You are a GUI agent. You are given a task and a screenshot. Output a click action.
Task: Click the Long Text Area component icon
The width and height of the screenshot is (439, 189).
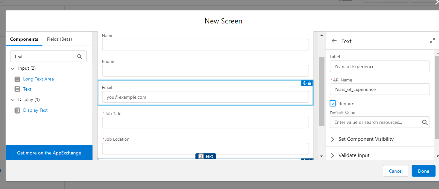[17, 79]
